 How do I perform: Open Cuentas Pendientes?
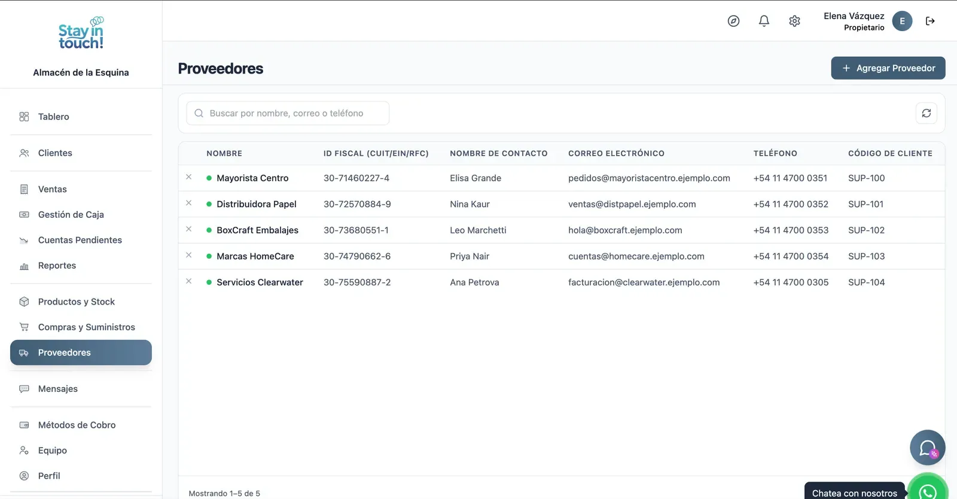click(x=81, y=240)
